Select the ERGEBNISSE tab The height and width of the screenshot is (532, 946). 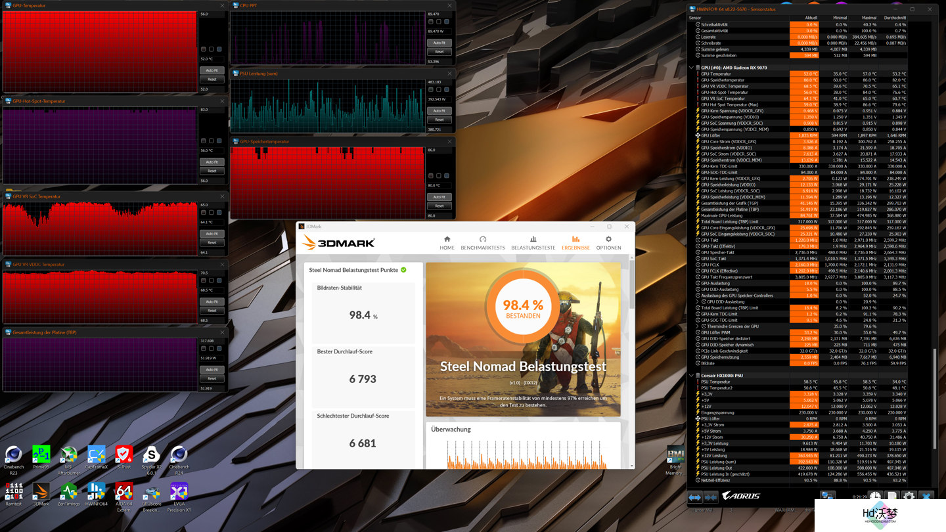(575, 243)
